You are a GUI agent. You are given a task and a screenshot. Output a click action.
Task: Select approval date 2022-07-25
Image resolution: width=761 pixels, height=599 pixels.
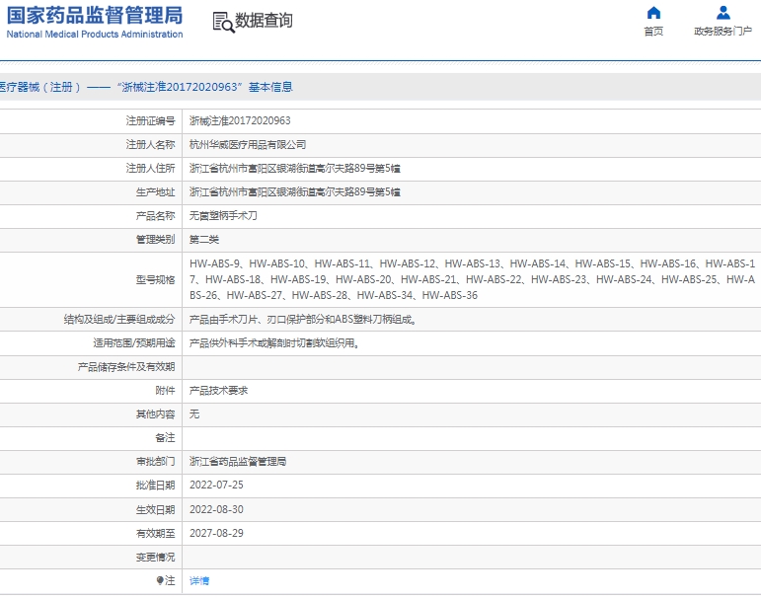click(x=216, y=485)
